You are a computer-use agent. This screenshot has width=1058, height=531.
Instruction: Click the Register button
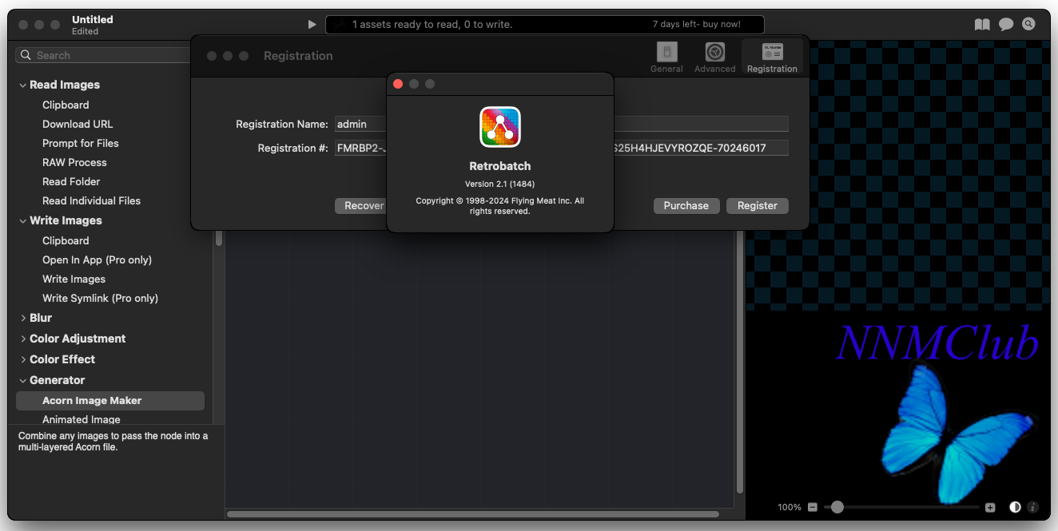(x=758, y=206)
